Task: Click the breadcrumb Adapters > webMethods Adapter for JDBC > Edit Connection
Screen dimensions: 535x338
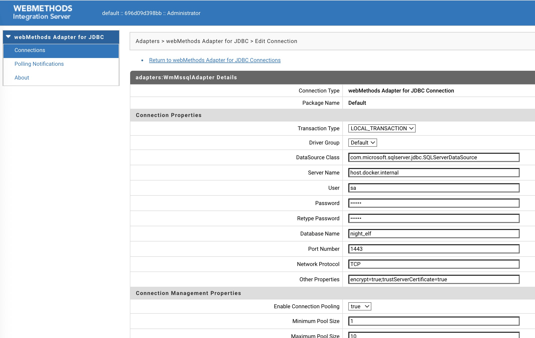Action: tap(216, 41)
